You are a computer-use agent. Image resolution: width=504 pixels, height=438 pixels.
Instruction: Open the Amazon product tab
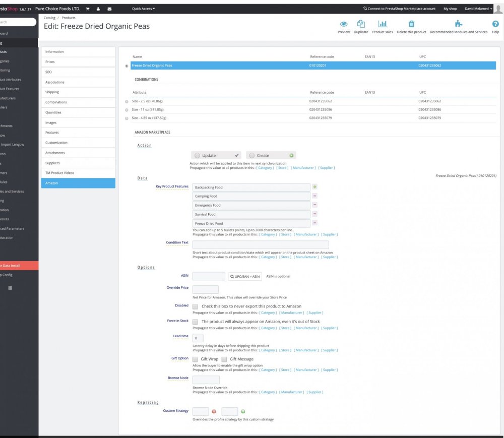[78, 183]
